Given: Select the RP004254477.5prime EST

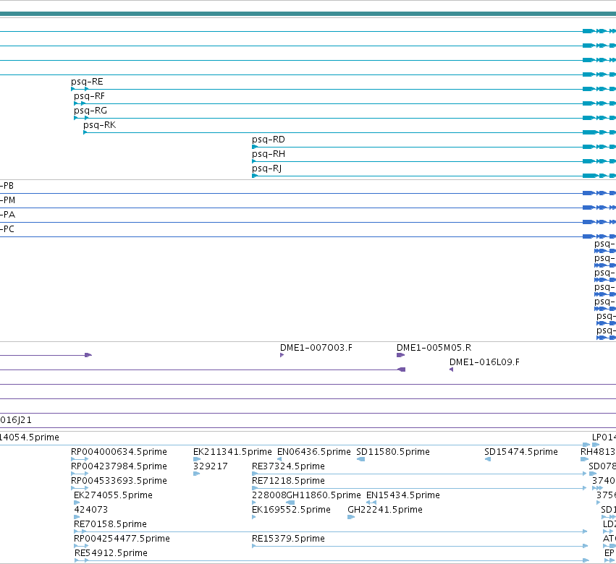Looking at the screenshot, I should tap(122, 539).
